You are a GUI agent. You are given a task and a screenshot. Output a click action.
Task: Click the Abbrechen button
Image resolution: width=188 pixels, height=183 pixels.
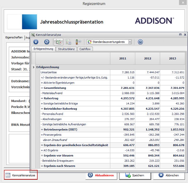(x=169, y=176)
